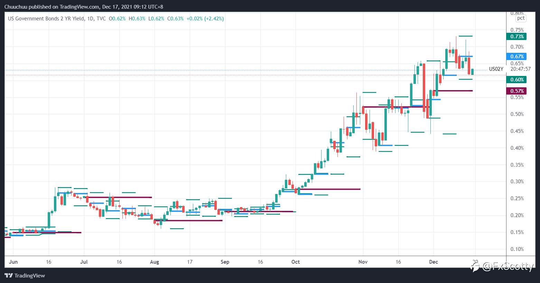Viewport: 540px width, 283px height.
Task: Select the Dec label on the date axis
Action: tap(434, 262)
